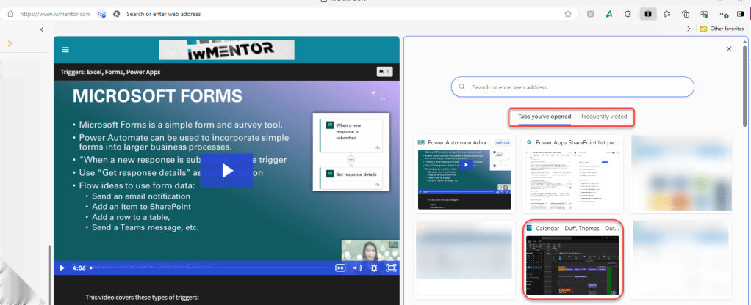Open the Other favorites folder
The width and height of the screenshot is (751, 305).
coord(722,29)
